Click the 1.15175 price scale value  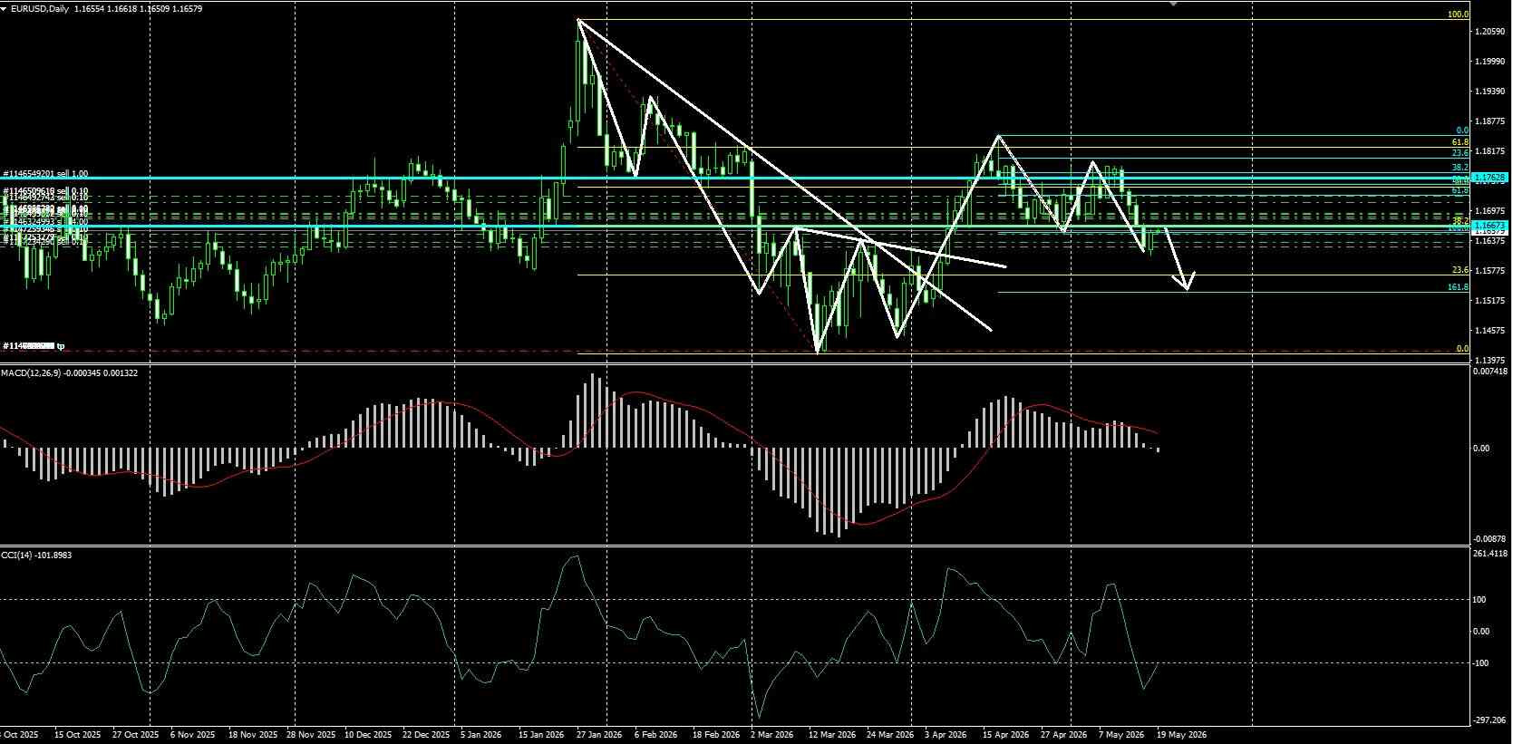(1490, 301)
